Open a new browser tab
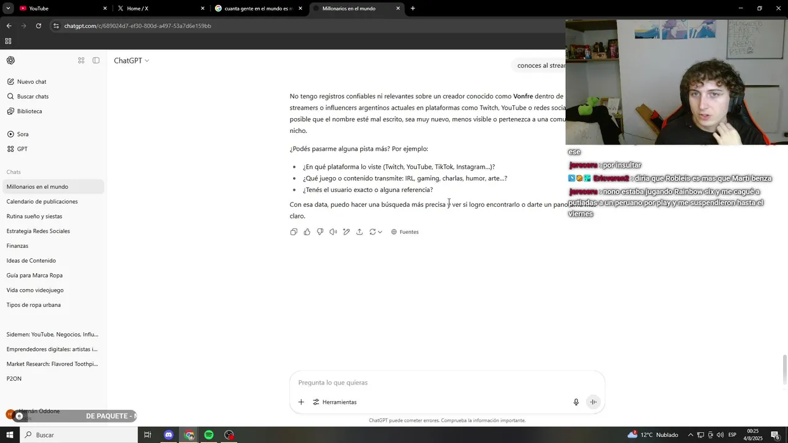Screen dimensions: 788x443 point(412,9)
